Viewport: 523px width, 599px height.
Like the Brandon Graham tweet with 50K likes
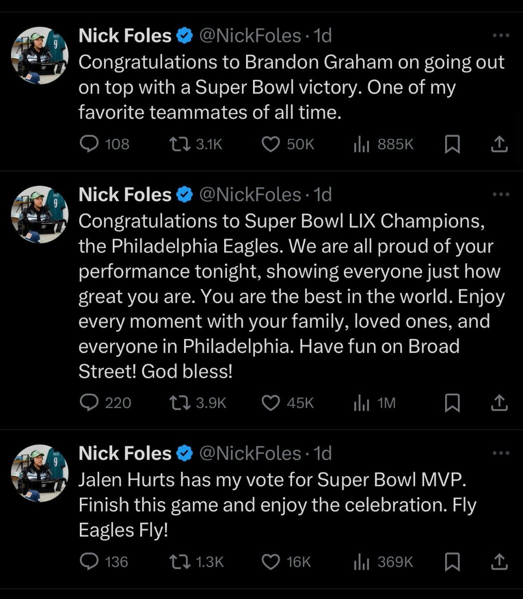click(270, 144)
